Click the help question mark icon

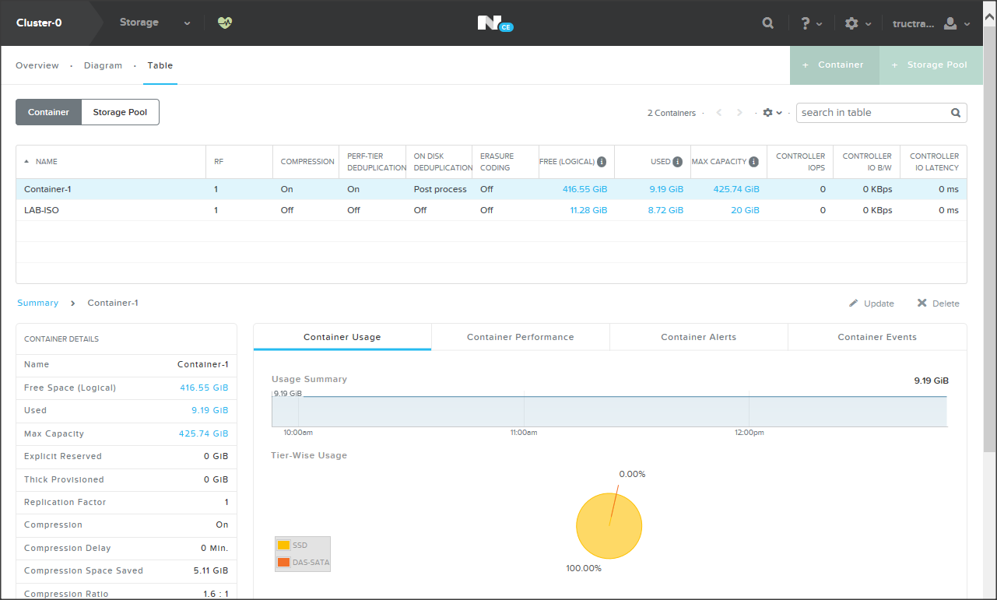[x=806, y=23]
